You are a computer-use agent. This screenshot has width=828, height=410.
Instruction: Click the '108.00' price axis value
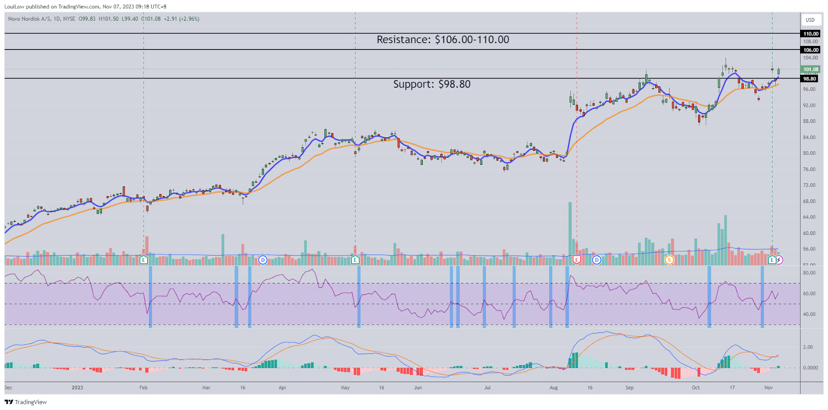810,42
